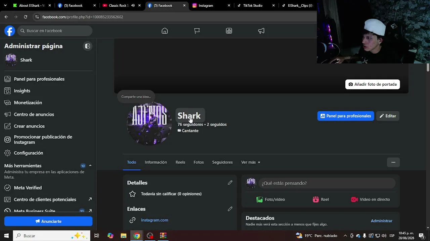Open the volume icon in system tray

(384, 236)
